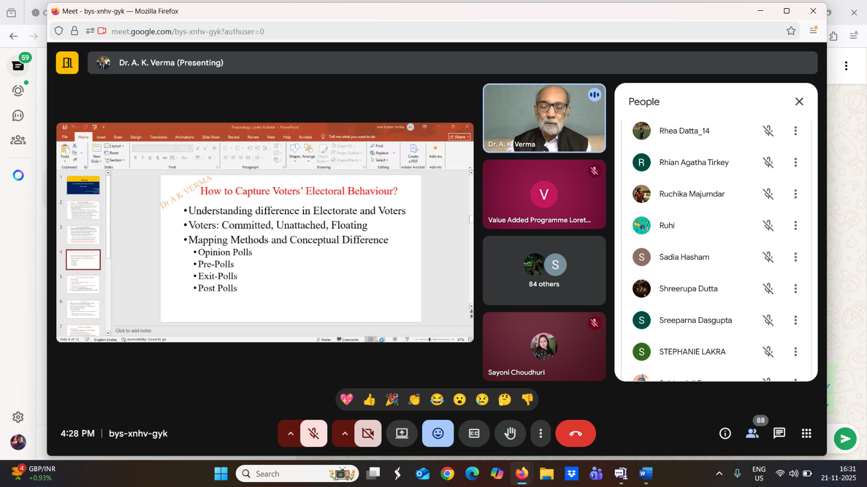Open the chat with everyone icon

coord(779,433)
